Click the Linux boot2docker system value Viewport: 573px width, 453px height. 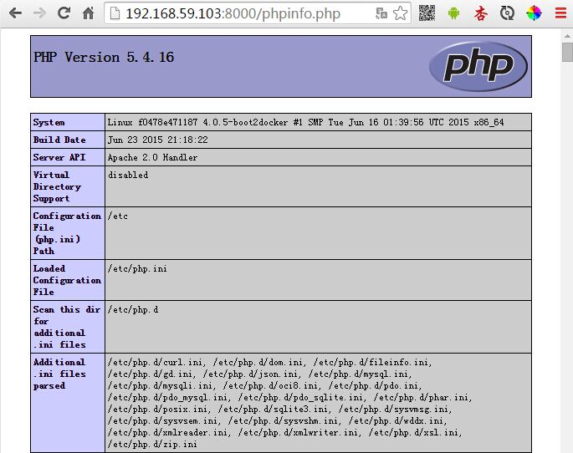(x=305, y=122)
